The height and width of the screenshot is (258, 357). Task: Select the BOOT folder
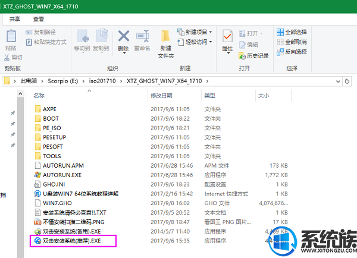46,118
